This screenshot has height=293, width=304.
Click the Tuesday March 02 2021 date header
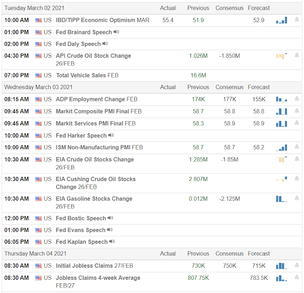[34, 8]
